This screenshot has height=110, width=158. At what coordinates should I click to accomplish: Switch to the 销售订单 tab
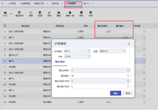[x=39, y=3]
